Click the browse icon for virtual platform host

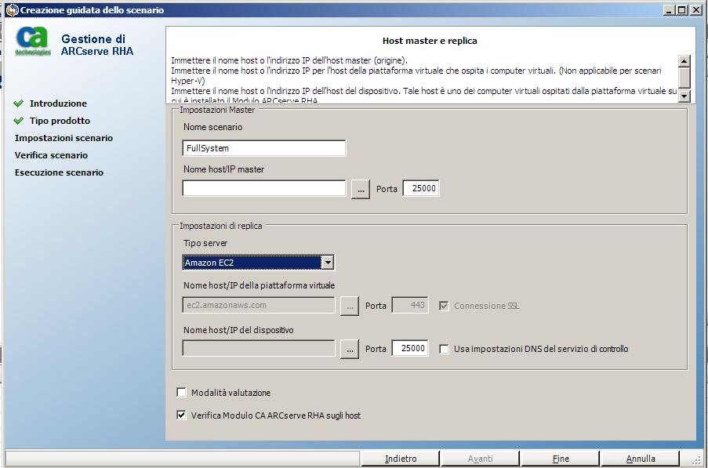pyautogui.click(x=349, y=306)
